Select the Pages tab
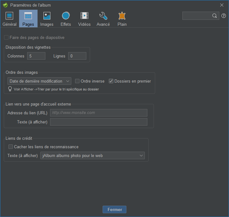Screen dimensions: 229x217 (28, 19)
